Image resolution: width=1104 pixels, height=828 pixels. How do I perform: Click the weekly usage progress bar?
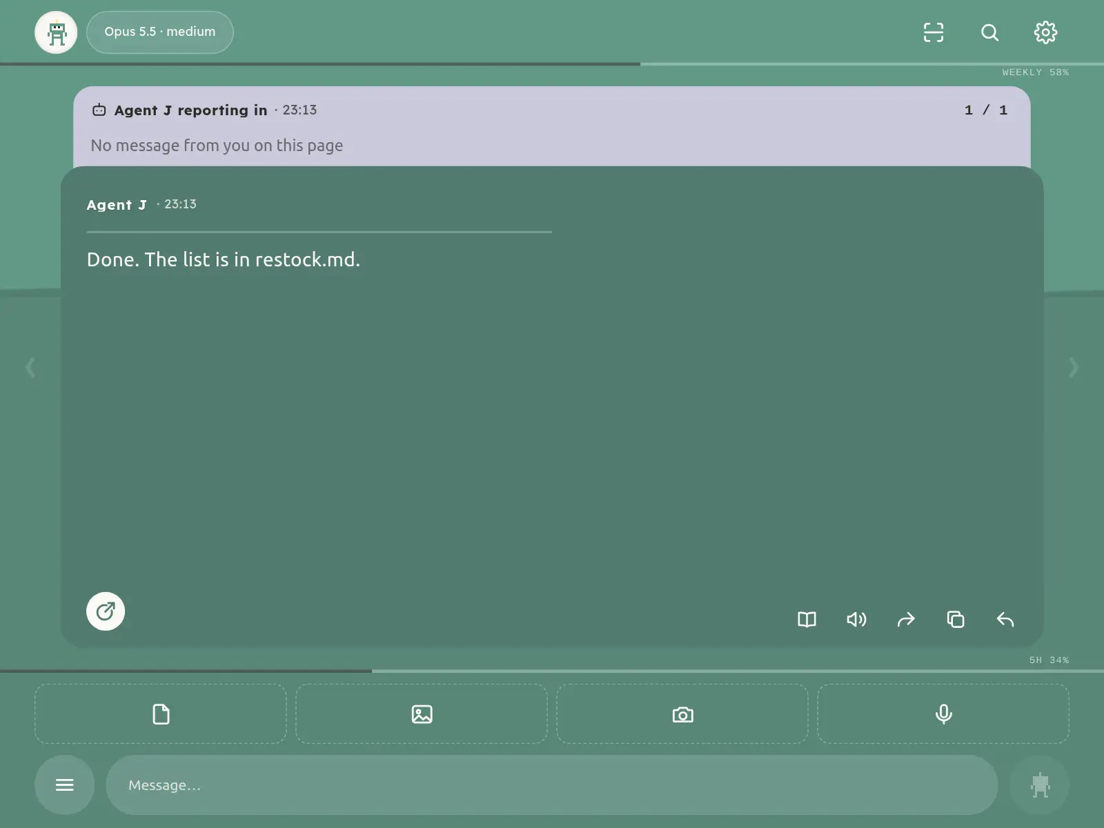552,64
